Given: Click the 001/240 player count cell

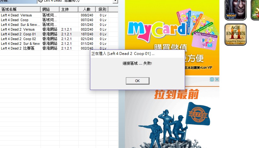Looking at the screenshot, I should coord(87,25).
